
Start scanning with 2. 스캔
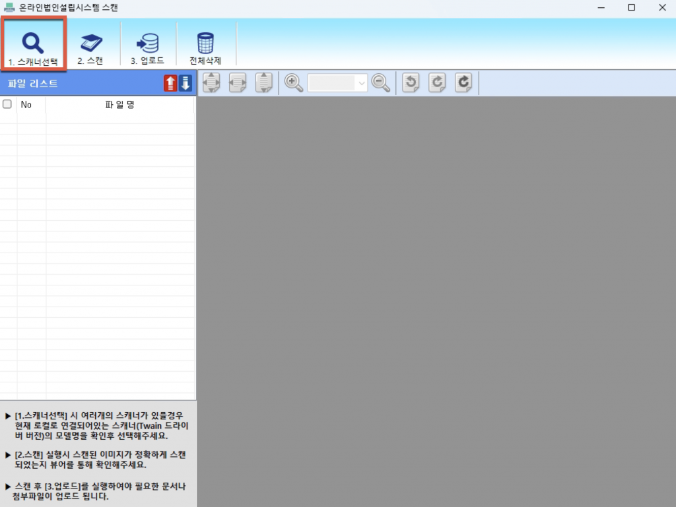click(90, 49)
